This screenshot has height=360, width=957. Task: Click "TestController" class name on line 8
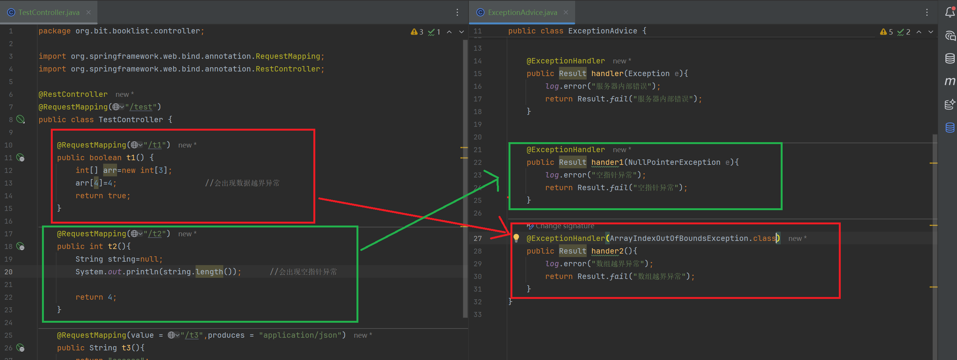(x=130, y=119)
